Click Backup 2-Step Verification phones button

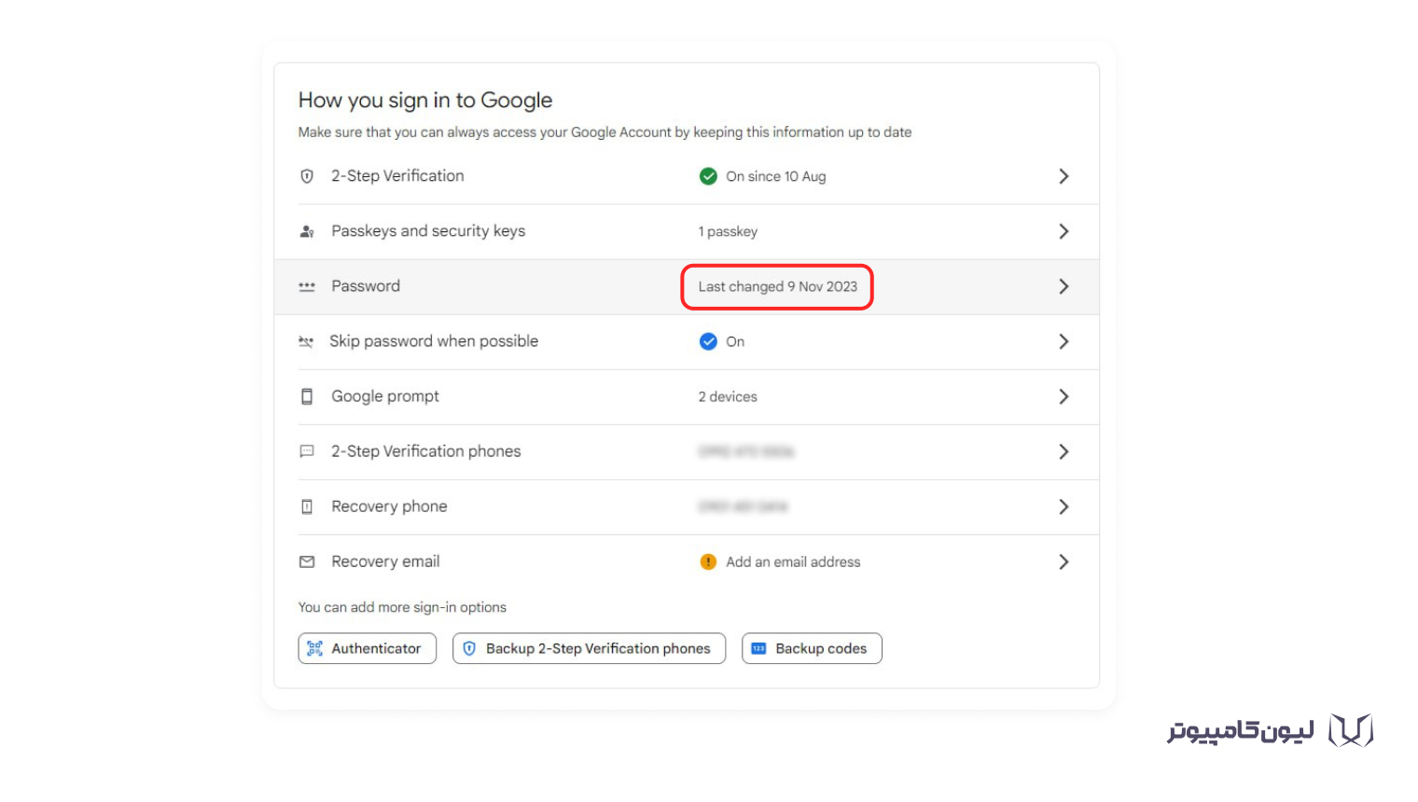[x=589, y=648]
